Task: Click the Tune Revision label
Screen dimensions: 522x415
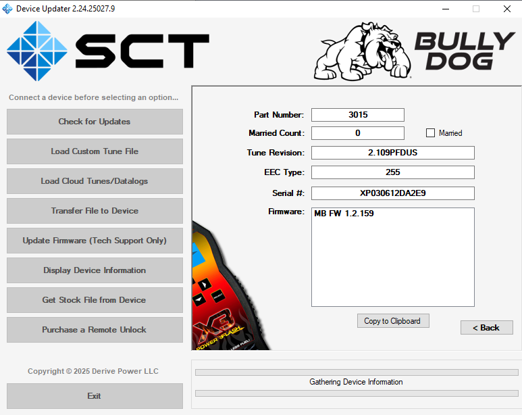Action: pyautogui.click(x=276, y=153)
